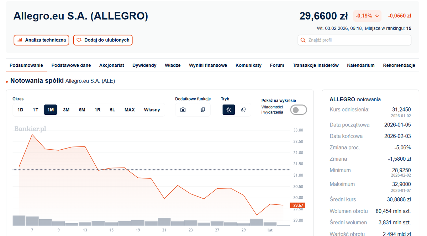The width and height of the screenshot is (427, 236).
Task: Open the Kalendarium tab
Action: pos(361,65)
